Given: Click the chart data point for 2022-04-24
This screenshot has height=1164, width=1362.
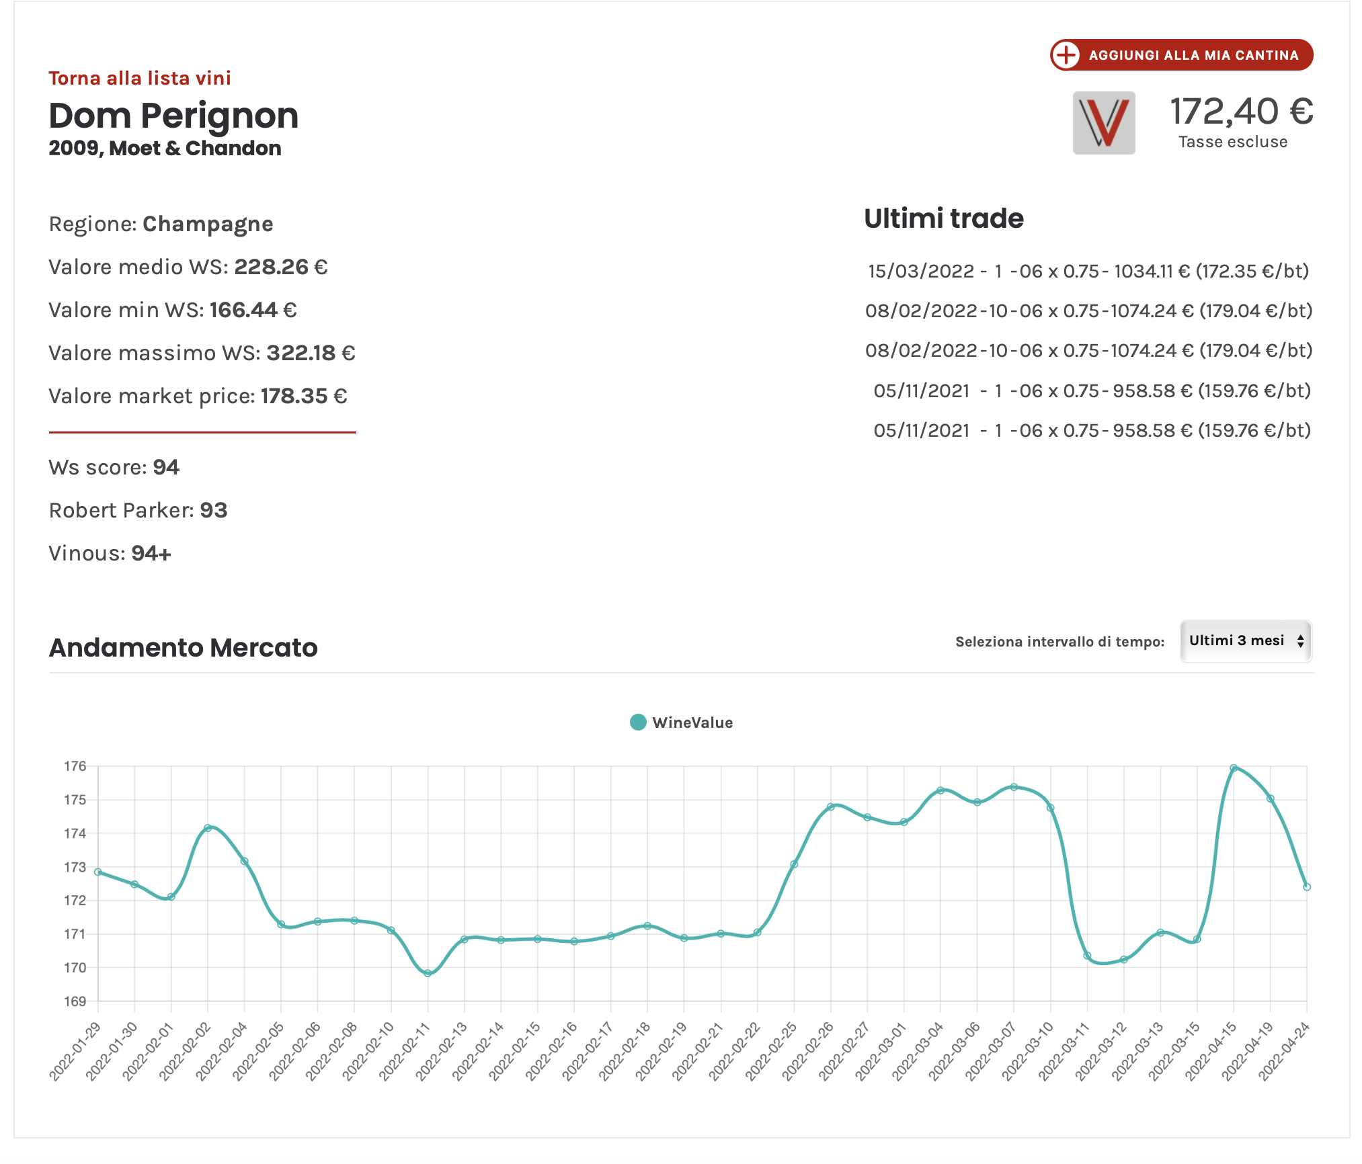Looking at the screenshot, I should click(1307, 887).
